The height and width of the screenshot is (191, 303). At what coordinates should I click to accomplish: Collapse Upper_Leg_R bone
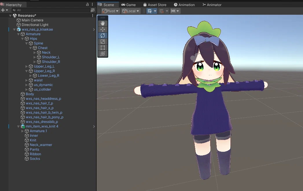click(x=26, y=71)
